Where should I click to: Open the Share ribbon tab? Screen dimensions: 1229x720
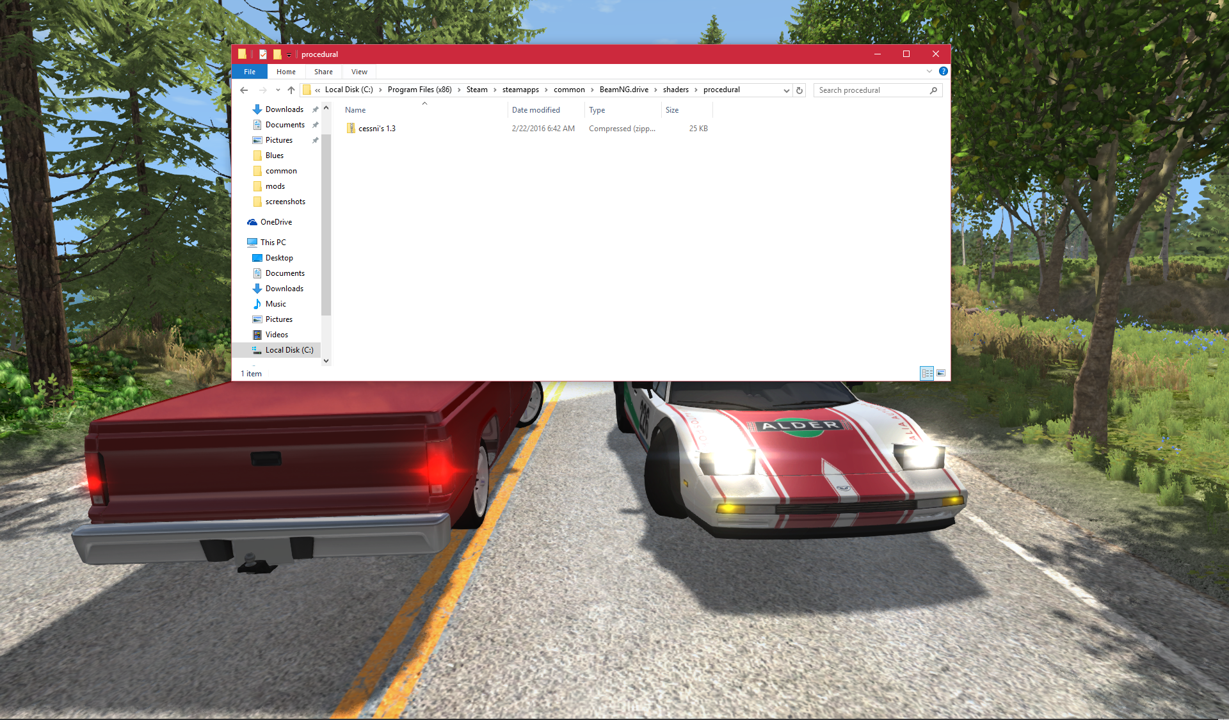[x=323, y=72]
